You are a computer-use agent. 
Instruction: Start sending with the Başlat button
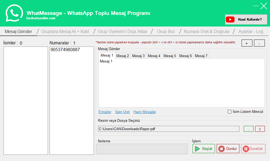pyautogui.click(x=204, y=149)
